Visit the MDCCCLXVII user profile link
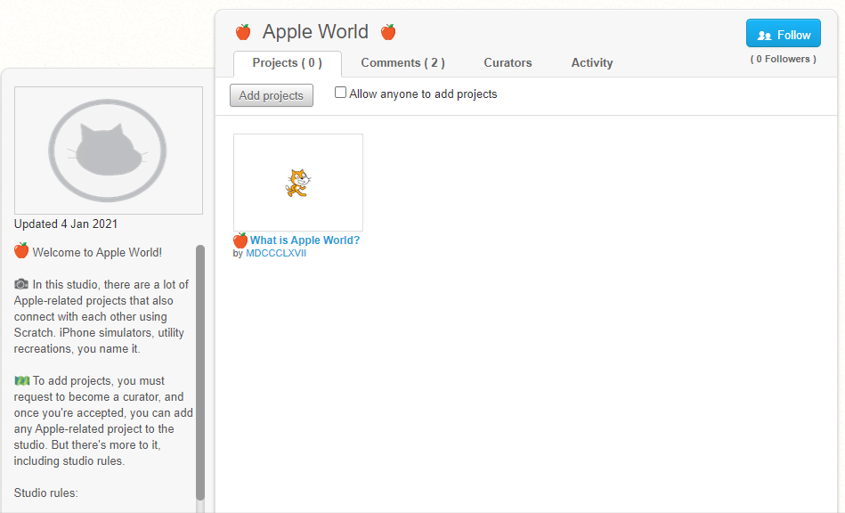845x513 pixels. 276,254
